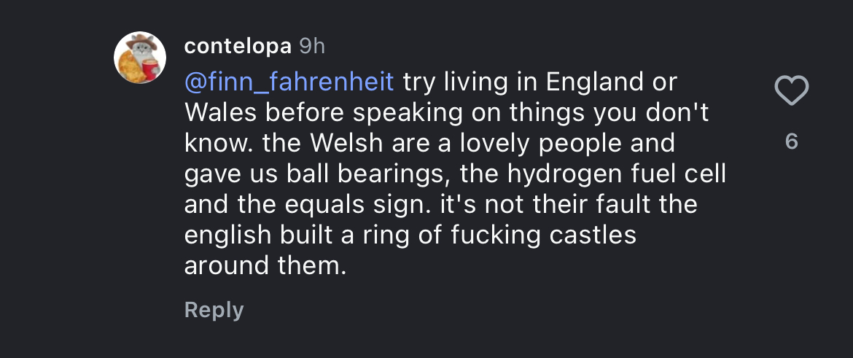View the 6 likes count
Image resolution: width=853 pixels, height=358 pixels.
pos(792,141)
